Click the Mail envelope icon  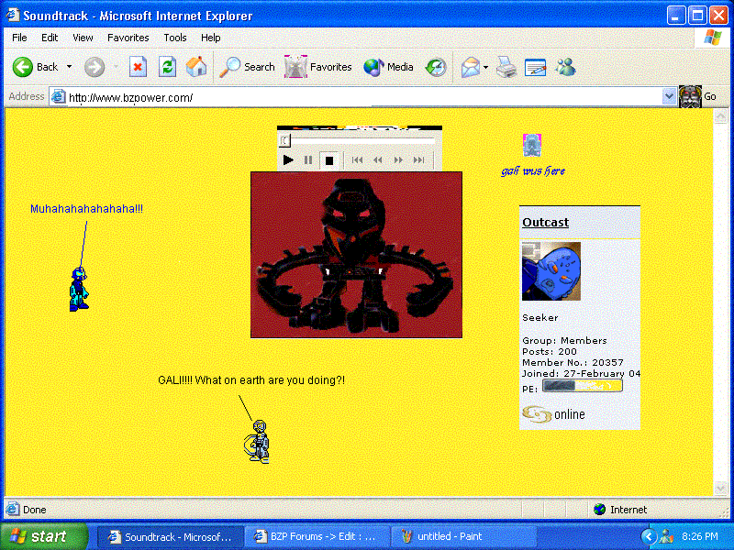click(471, 67)
